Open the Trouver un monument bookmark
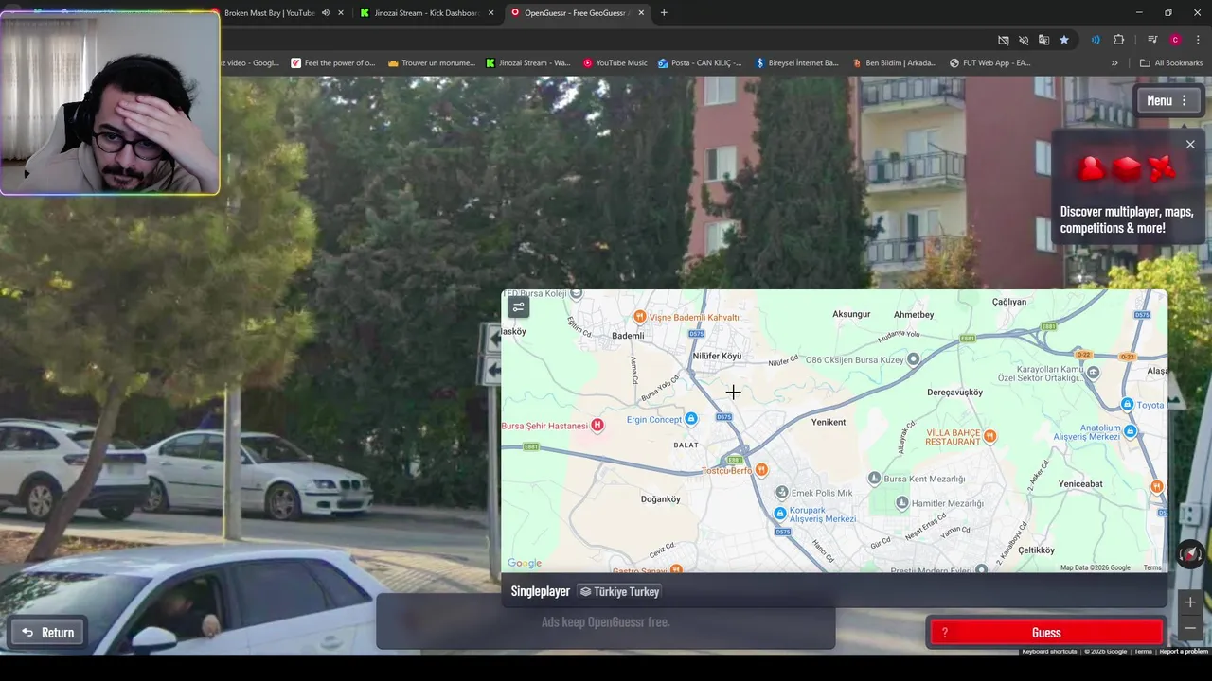The width and height of the screenshot is (1212, 681). [x=431, y=63]
